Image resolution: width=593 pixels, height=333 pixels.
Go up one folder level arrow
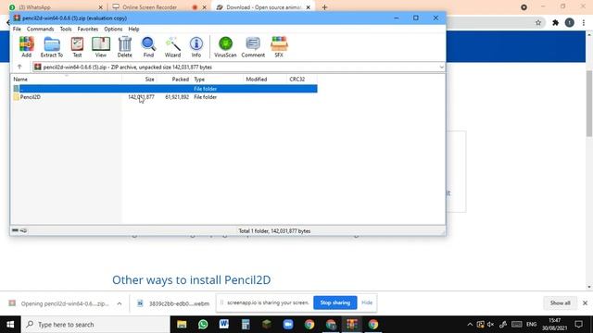point(19,67)
